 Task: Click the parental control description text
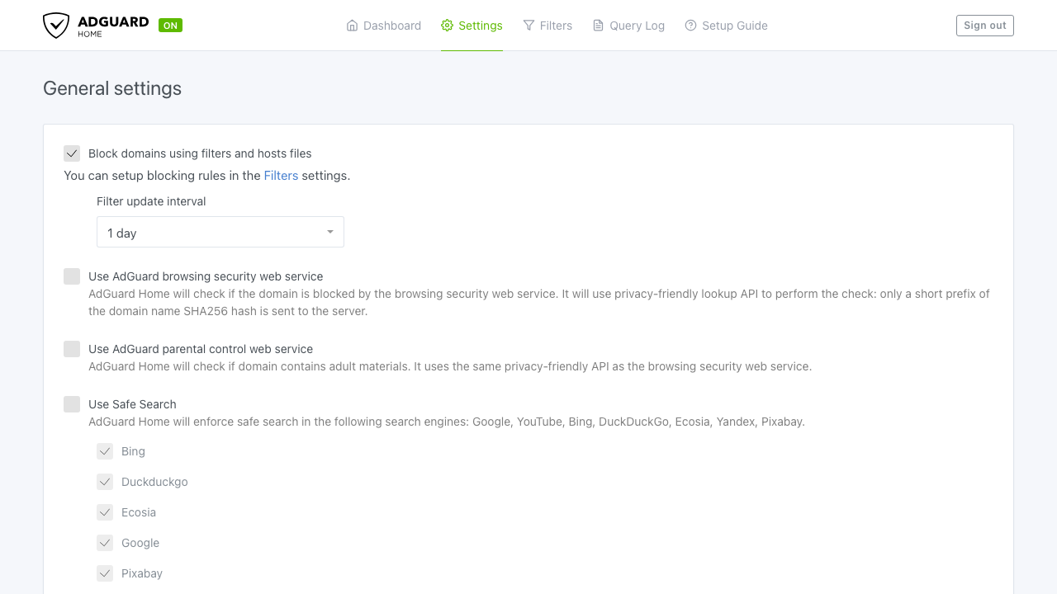coord(450,366)
